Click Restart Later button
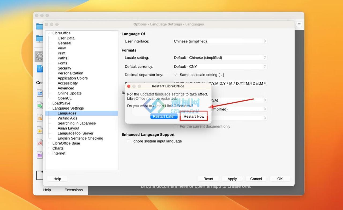The height and width of the screenshot is (210, 343). (164, 116)
